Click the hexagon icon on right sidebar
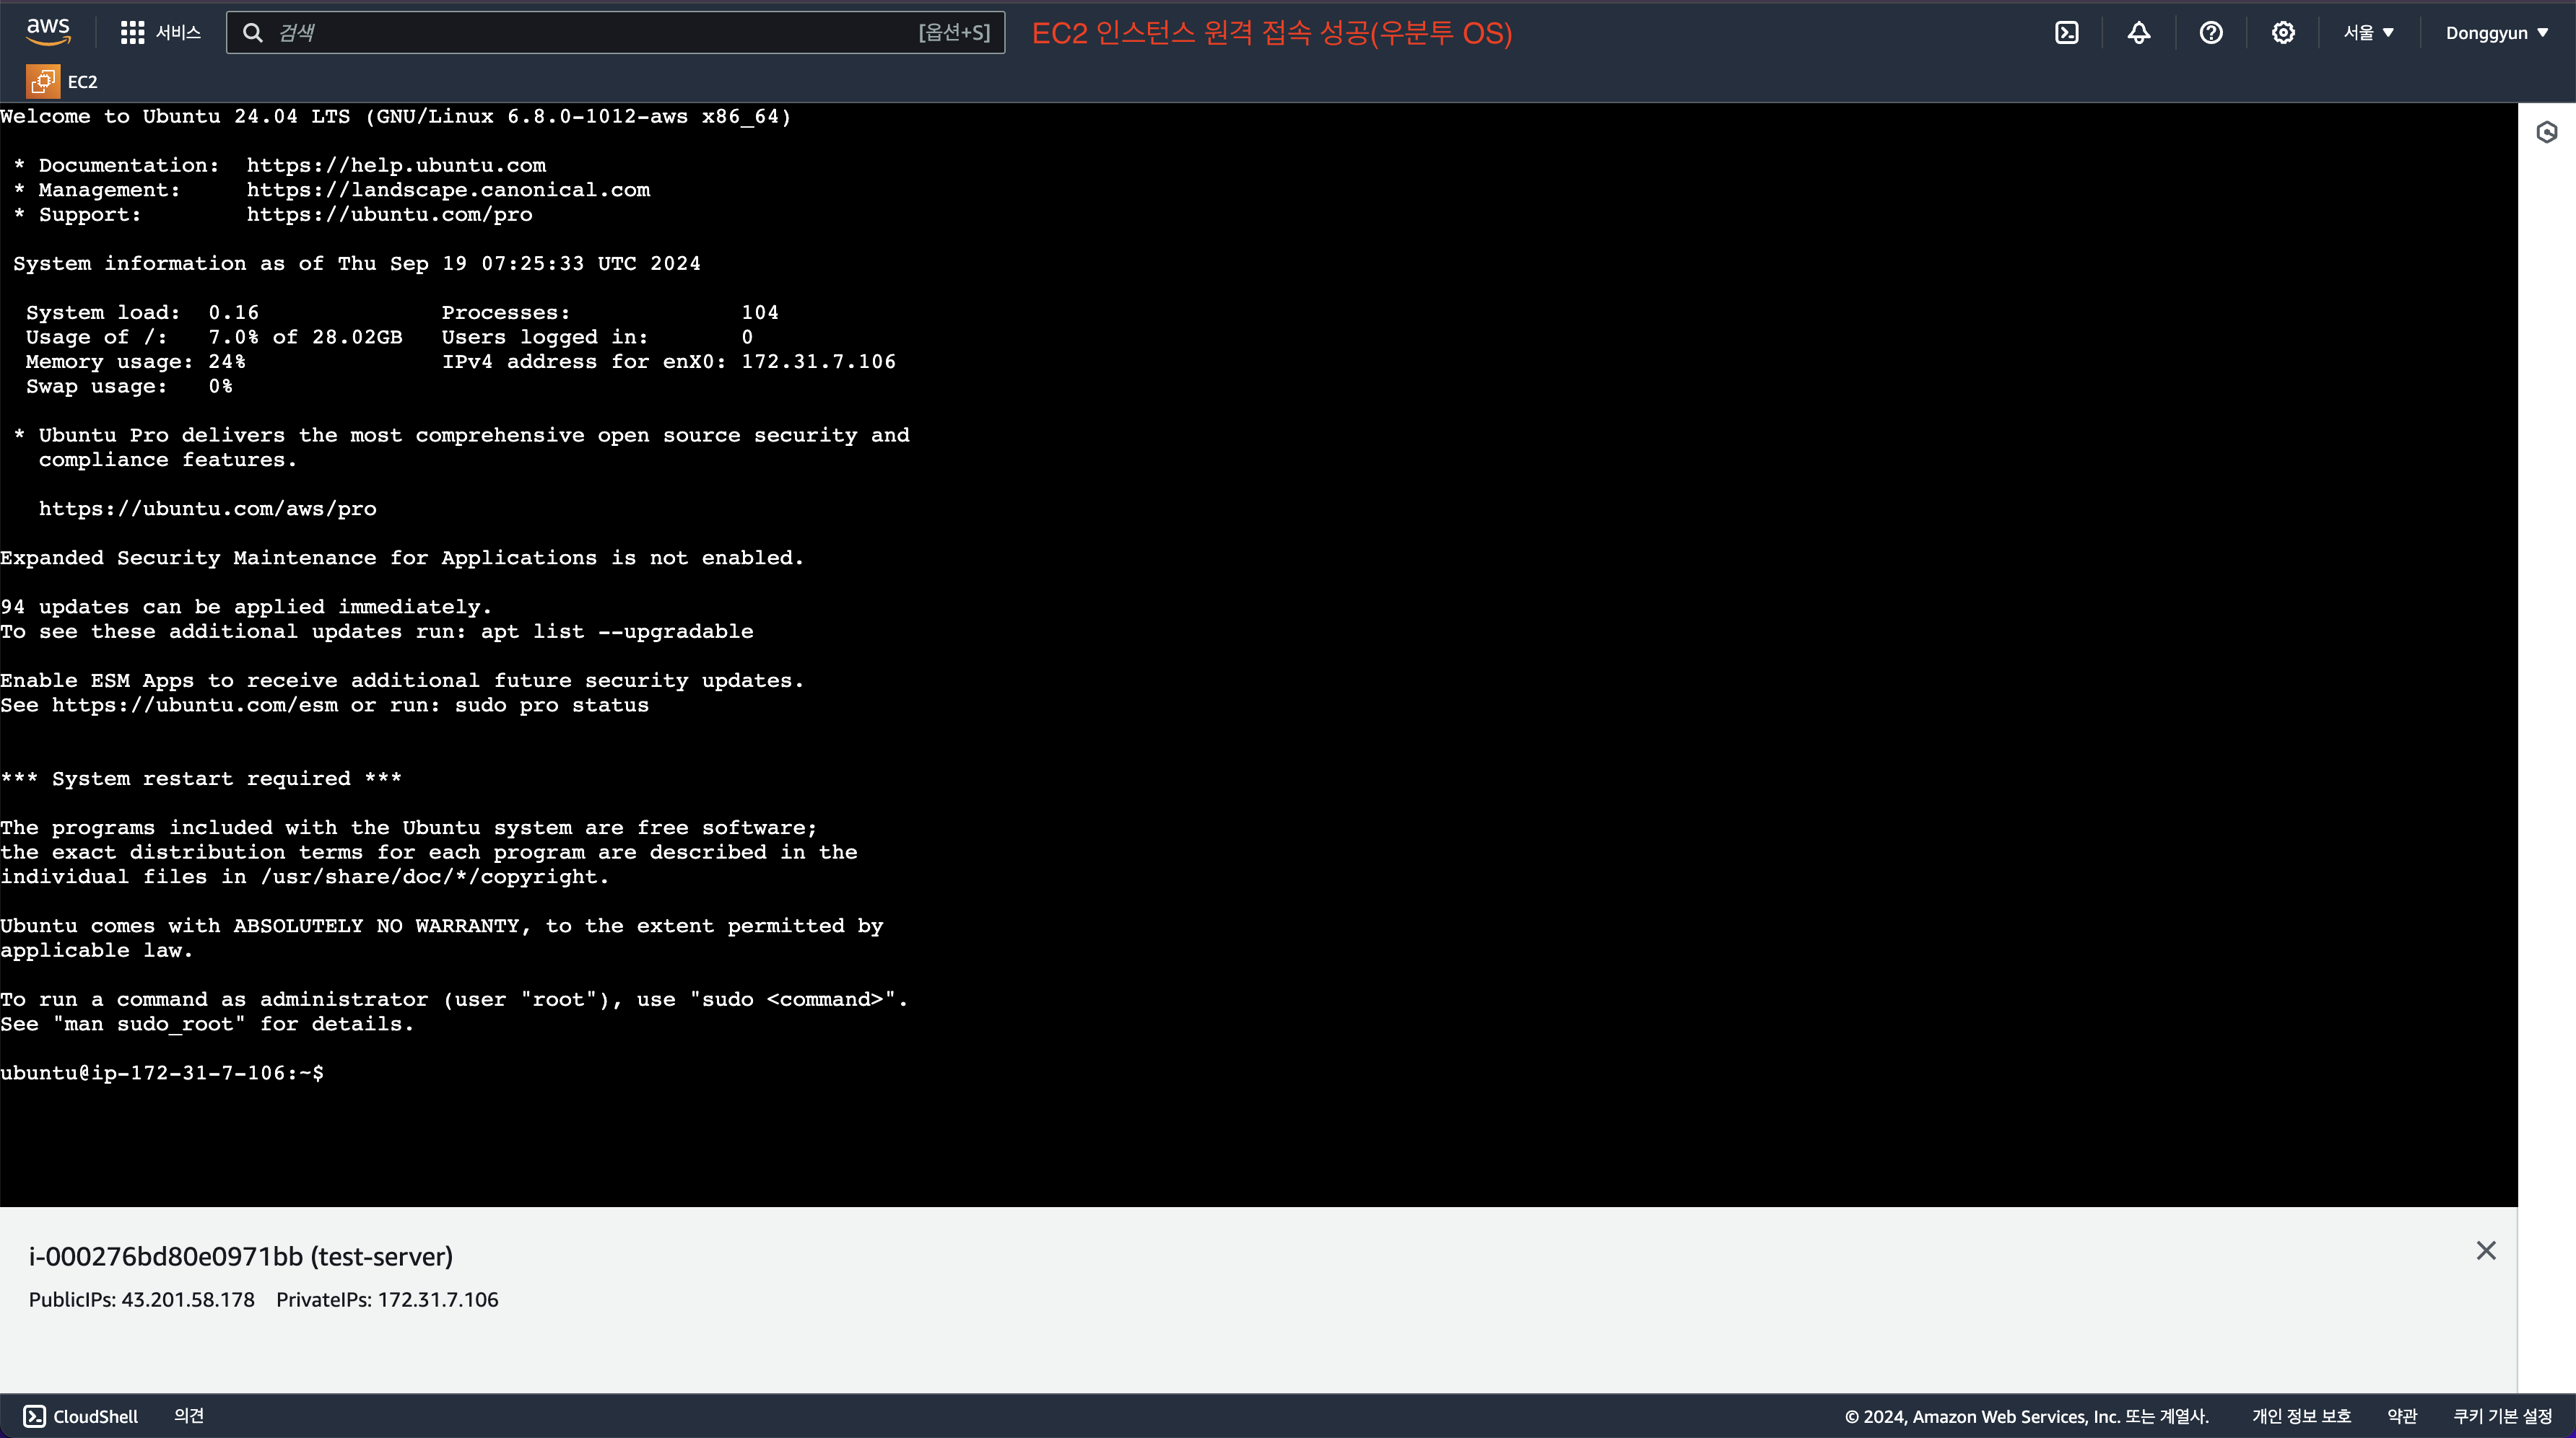This screenshot has width=2576, height=1438. coord(2546,132)
